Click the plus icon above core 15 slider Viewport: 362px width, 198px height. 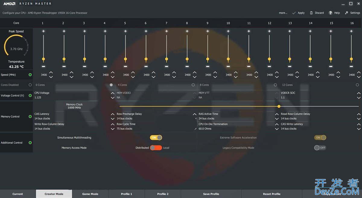pos(331,31)
